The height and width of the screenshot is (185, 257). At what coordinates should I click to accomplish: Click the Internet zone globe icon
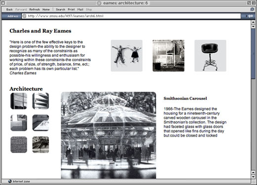click(10, 181)
